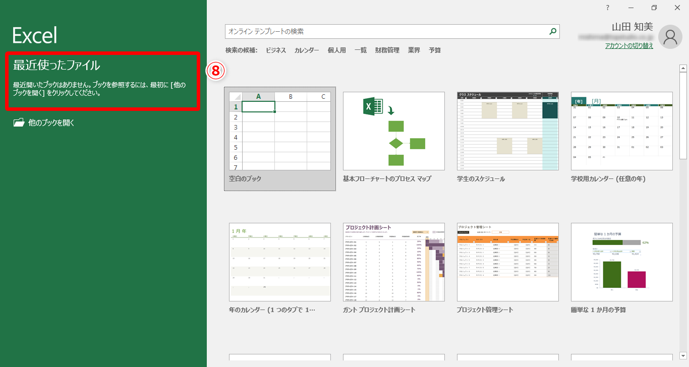Click the vertical scrollbar thumb of templates

tap(683, 115)
